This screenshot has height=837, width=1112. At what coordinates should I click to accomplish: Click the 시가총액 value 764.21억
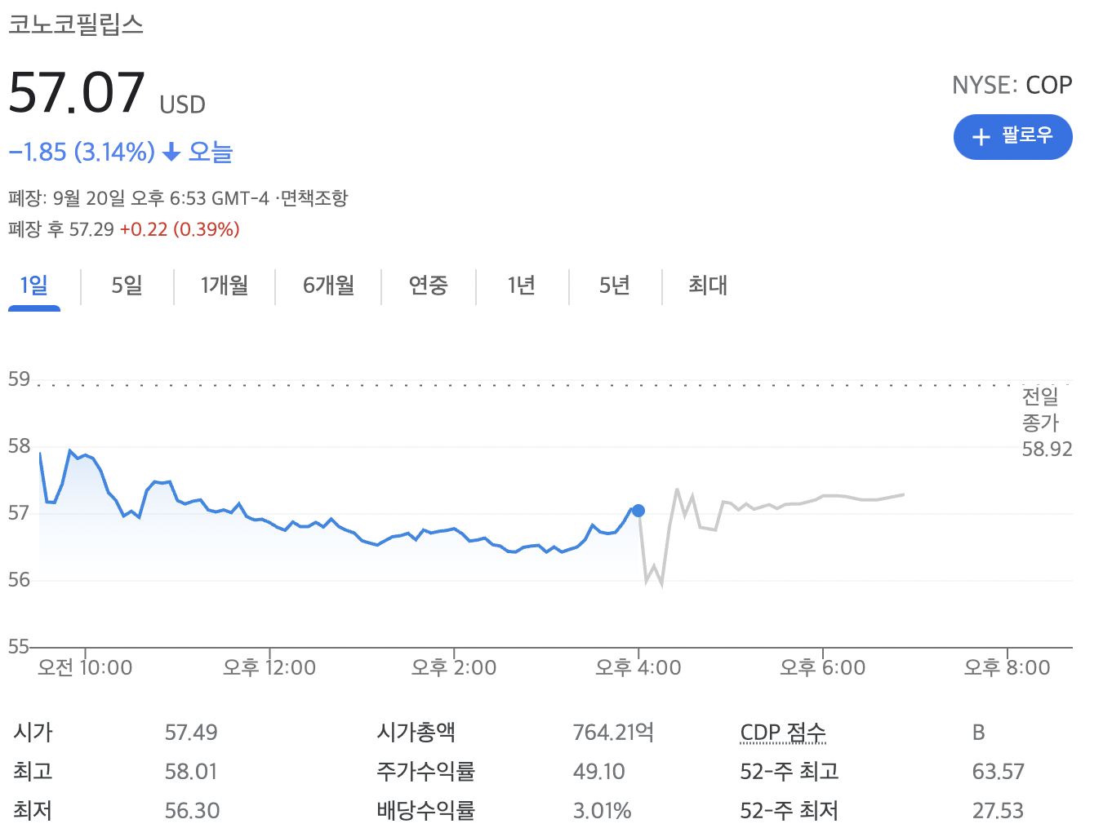tap(613, 733)
